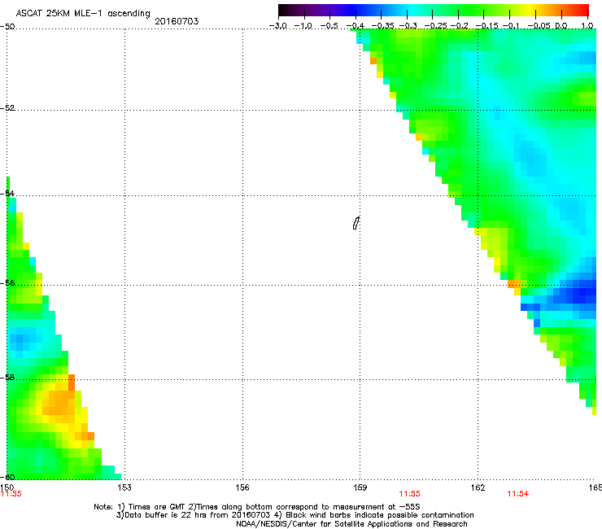Screen dimensions: 602x529
Task: Click the -0.1 color scale label
Action: click(511, 26)
